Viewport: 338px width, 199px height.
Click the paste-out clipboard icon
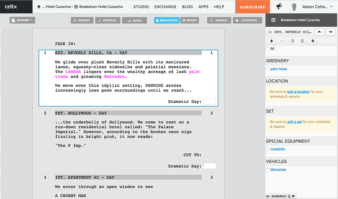pos(303,41)
